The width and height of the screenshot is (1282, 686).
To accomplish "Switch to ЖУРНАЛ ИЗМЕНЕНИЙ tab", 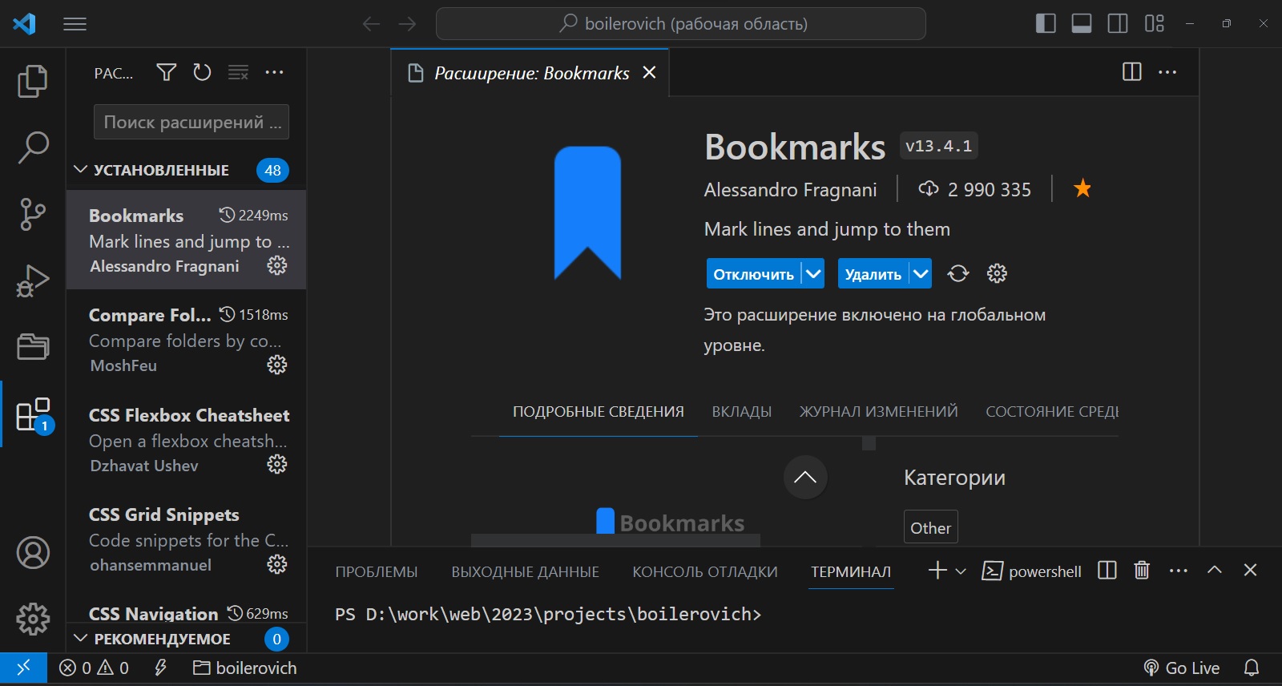I will click(x=879, y=412).
